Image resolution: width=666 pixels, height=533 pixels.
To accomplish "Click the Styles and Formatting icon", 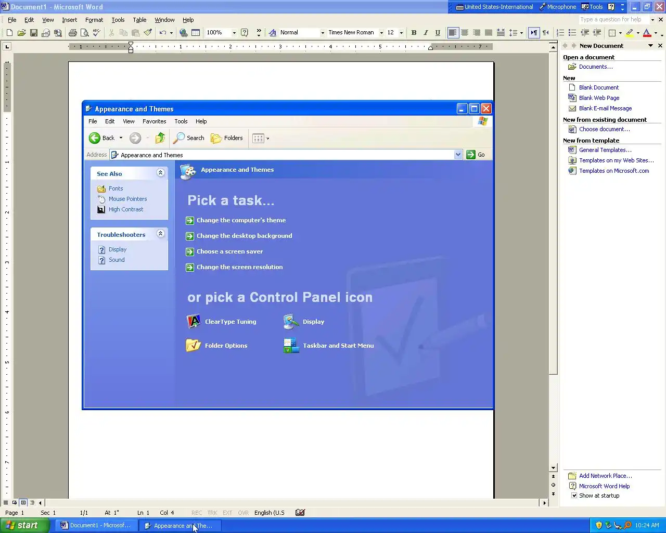I will click(273, 33).
